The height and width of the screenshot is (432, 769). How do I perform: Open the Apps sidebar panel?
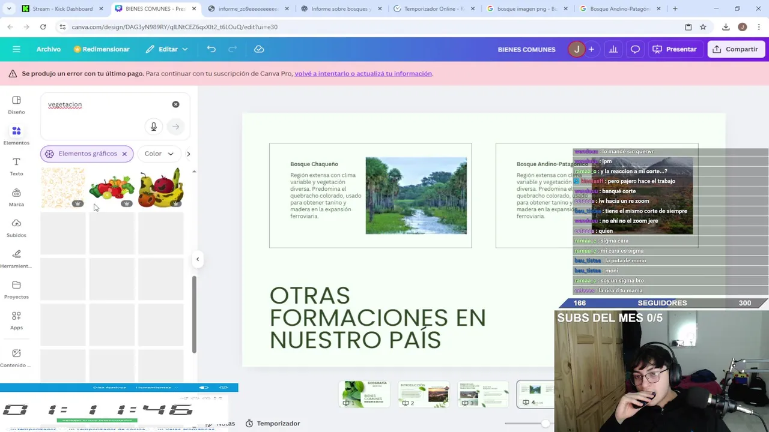16,320
